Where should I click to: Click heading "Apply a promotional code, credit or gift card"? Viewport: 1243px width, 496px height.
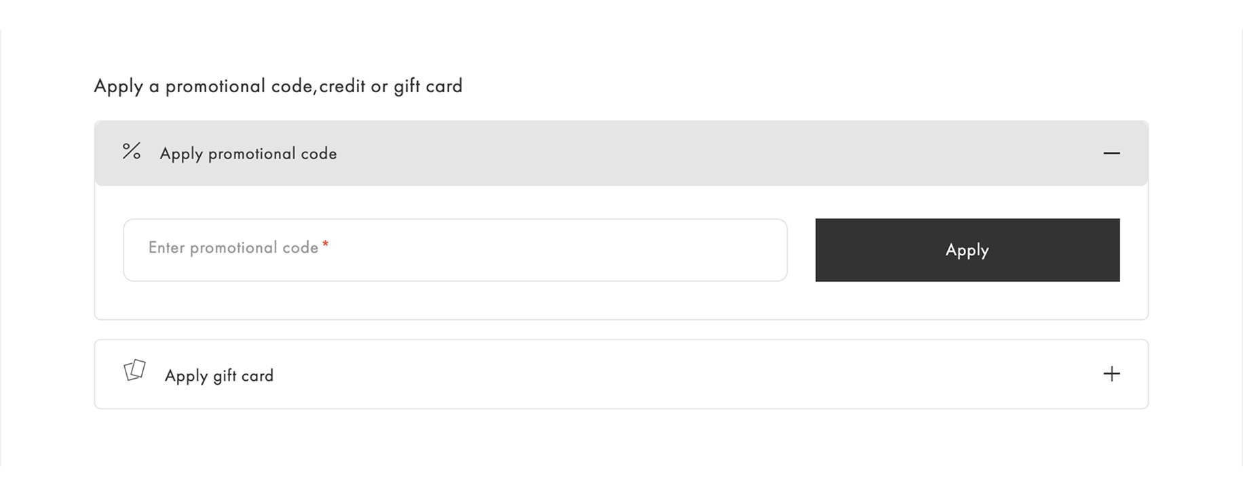(x=278, y=86)
